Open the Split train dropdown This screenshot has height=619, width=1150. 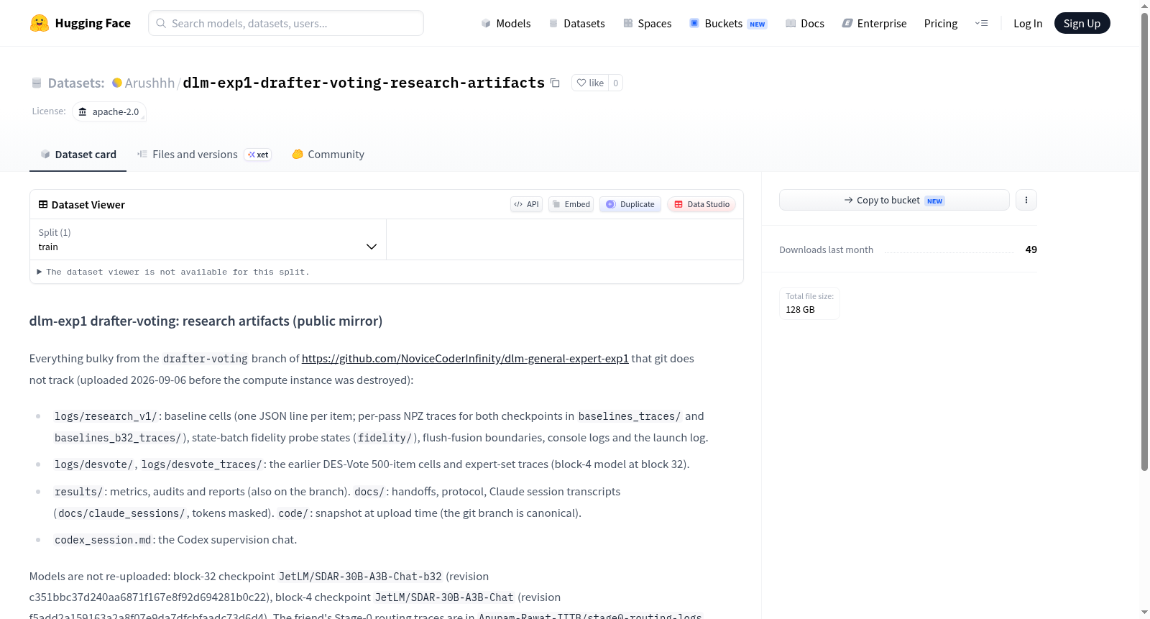208,239
